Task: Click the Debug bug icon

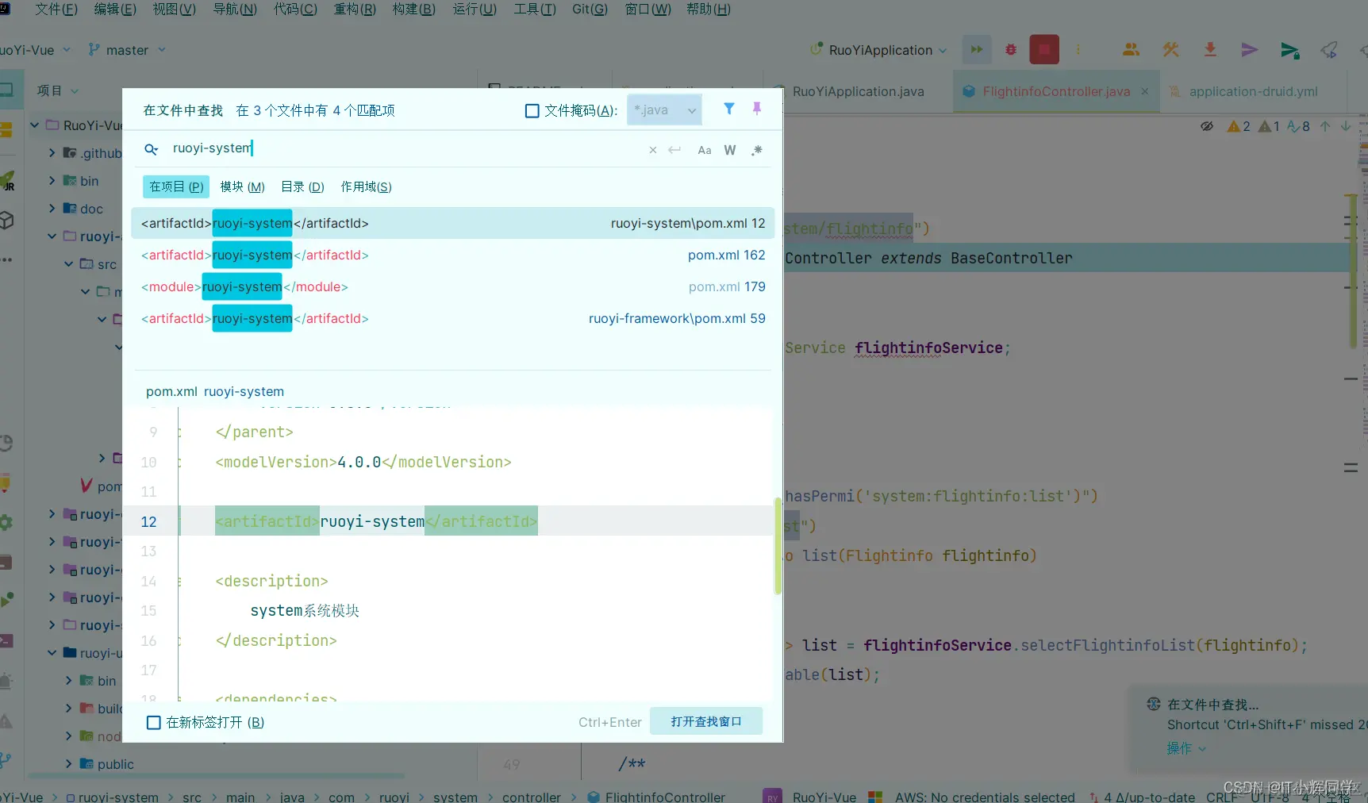Action: (x=1011, y=50)
